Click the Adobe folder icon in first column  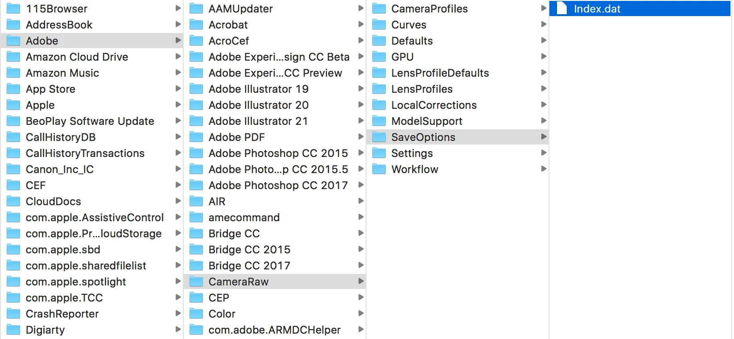point(13,41)
